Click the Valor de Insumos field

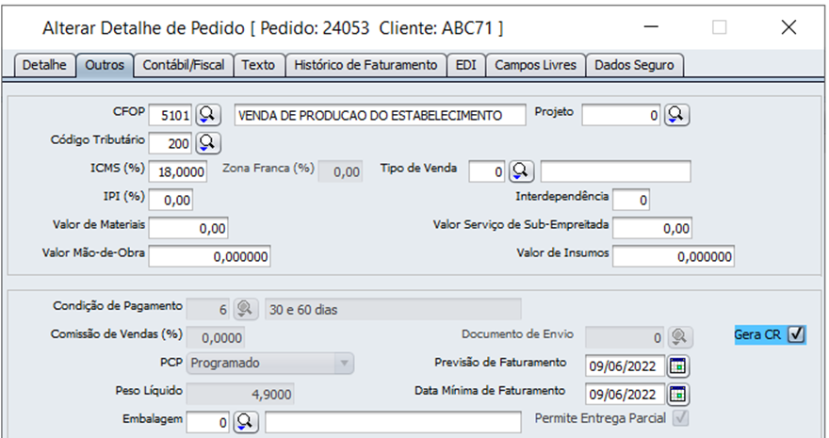click(674, 256)
